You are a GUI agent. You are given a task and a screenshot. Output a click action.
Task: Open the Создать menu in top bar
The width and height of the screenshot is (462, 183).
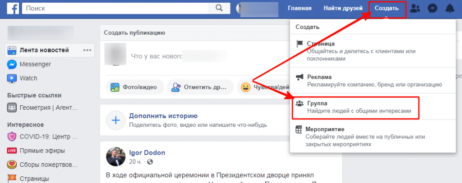(387, 9)
